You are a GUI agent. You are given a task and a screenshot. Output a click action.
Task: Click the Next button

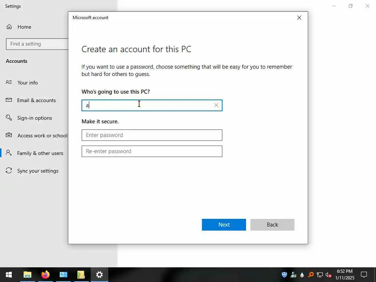224,225
